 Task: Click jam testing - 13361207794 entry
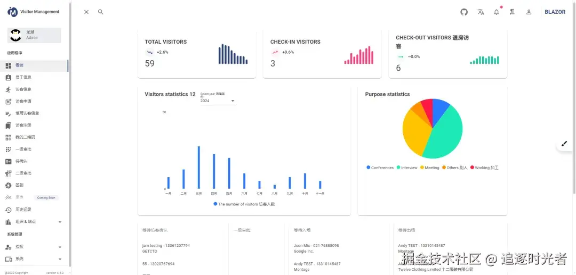click(166, 245)
